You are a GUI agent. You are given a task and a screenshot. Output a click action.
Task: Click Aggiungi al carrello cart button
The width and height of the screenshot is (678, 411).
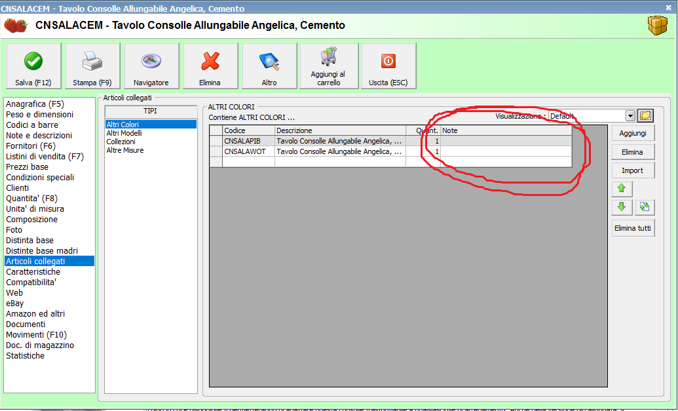(329, 66)
